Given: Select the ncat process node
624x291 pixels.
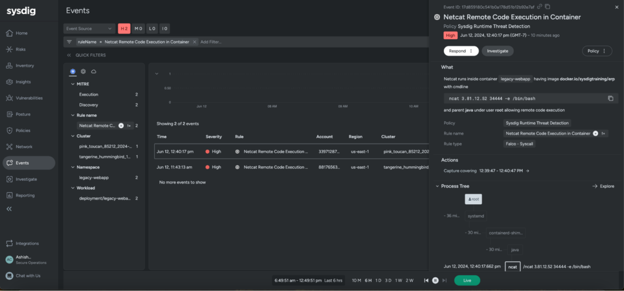Looking at the screenshot, I should (513, 267).
